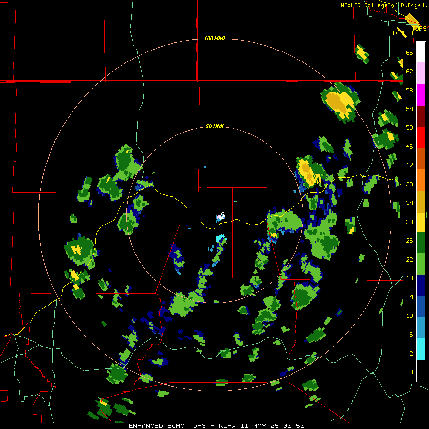429x429 pixels.
Task: Click the '14' legend value
Action: [409, 297]
